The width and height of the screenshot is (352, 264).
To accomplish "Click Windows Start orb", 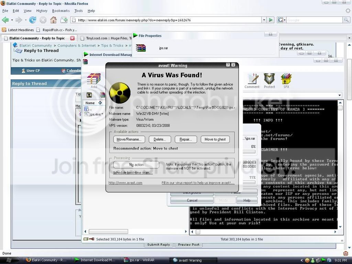I will (9, 260).
